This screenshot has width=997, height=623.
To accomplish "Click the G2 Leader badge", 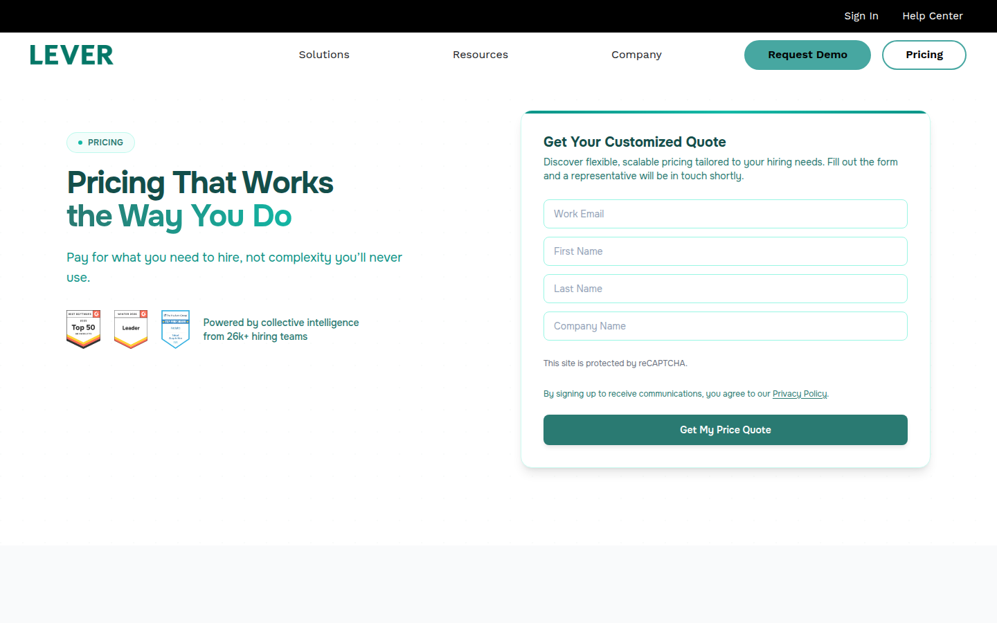I will click(131, 329).
